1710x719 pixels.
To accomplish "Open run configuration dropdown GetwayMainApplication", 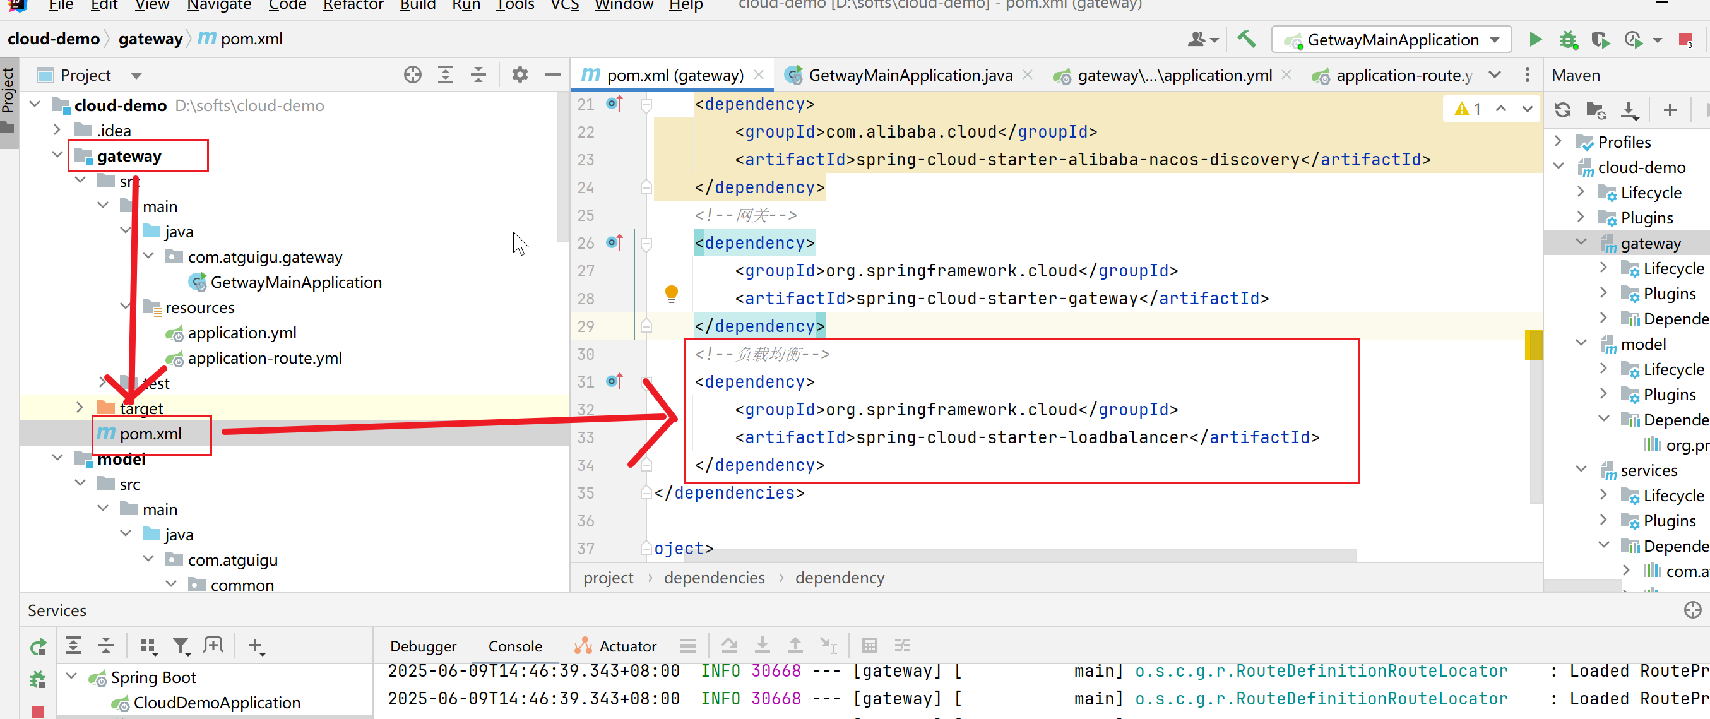I will (1392, 40).
